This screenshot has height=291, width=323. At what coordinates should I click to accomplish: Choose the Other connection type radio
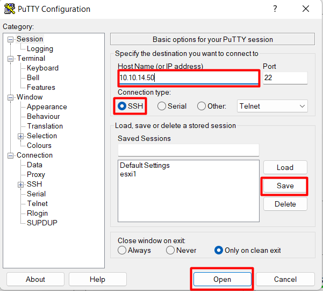tap(201, 106)
